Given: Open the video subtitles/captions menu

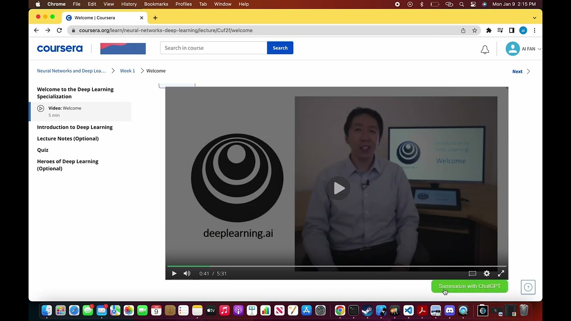Looking at the screenshot, I should coord(472,273).
